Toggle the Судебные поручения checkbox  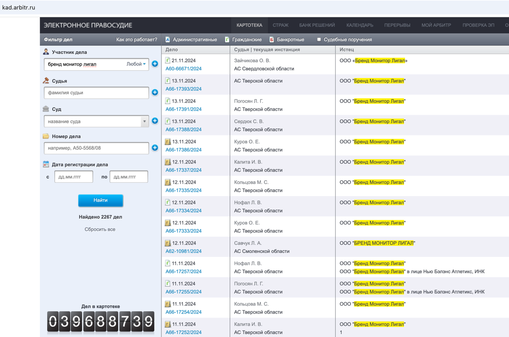click(319, 40)
